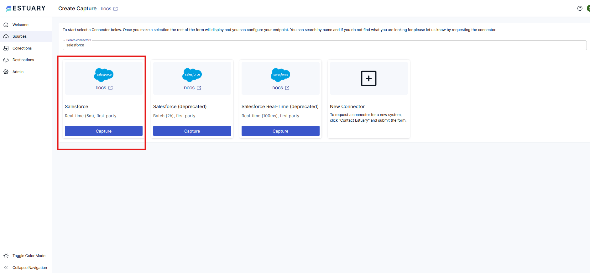Click 'Real-time (100ms), first party' text
The width and height of the screenshot is (590, 273).
(x=270, y=116)
